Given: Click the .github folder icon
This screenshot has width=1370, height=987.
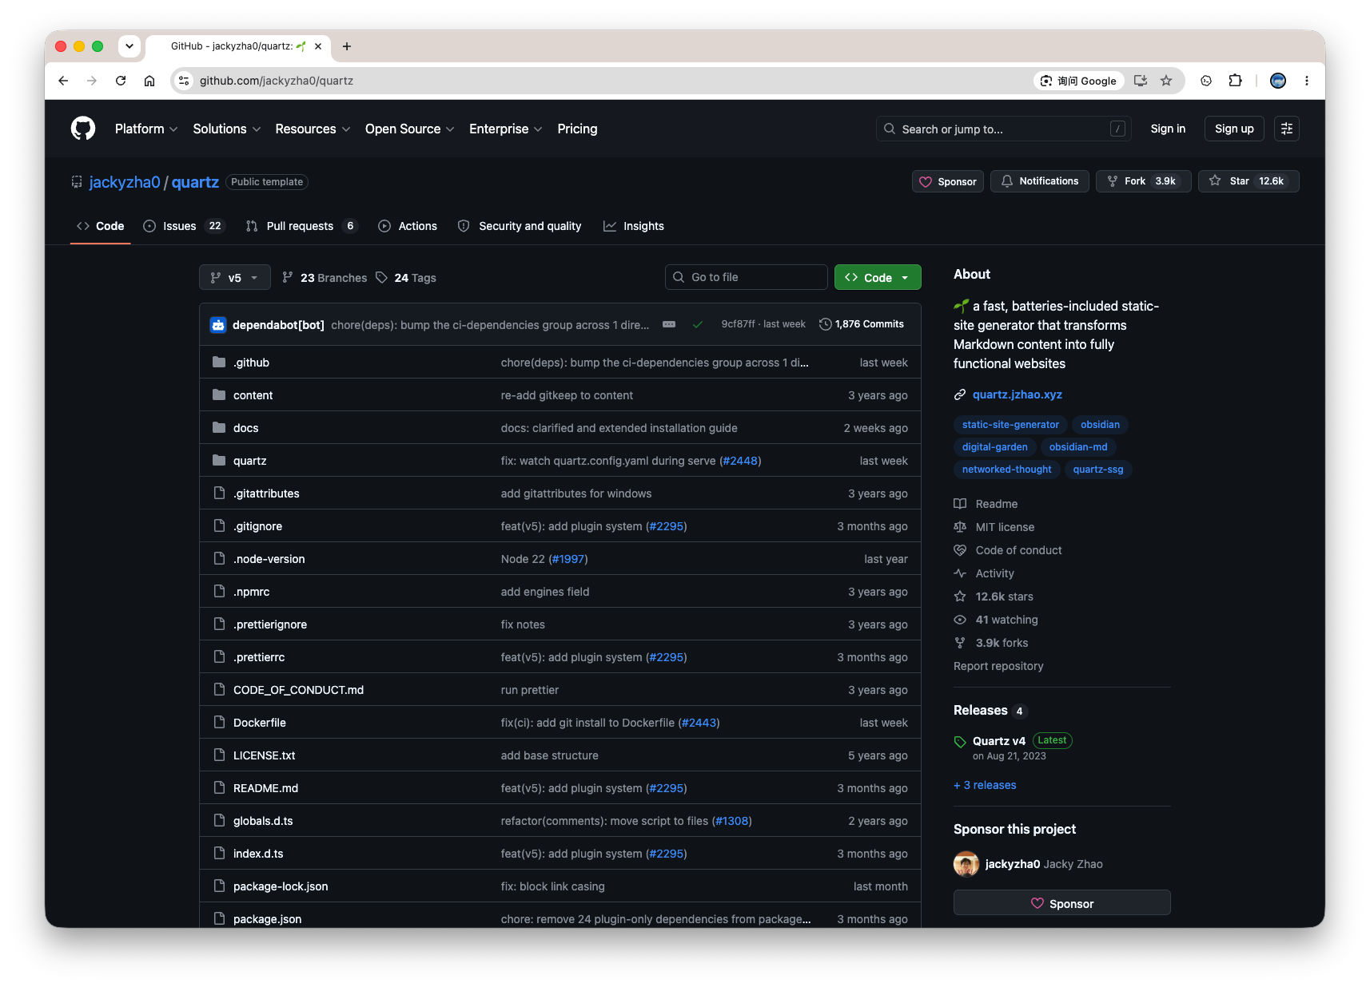Looking at the screenshot, I should click(x=219, y=363).
